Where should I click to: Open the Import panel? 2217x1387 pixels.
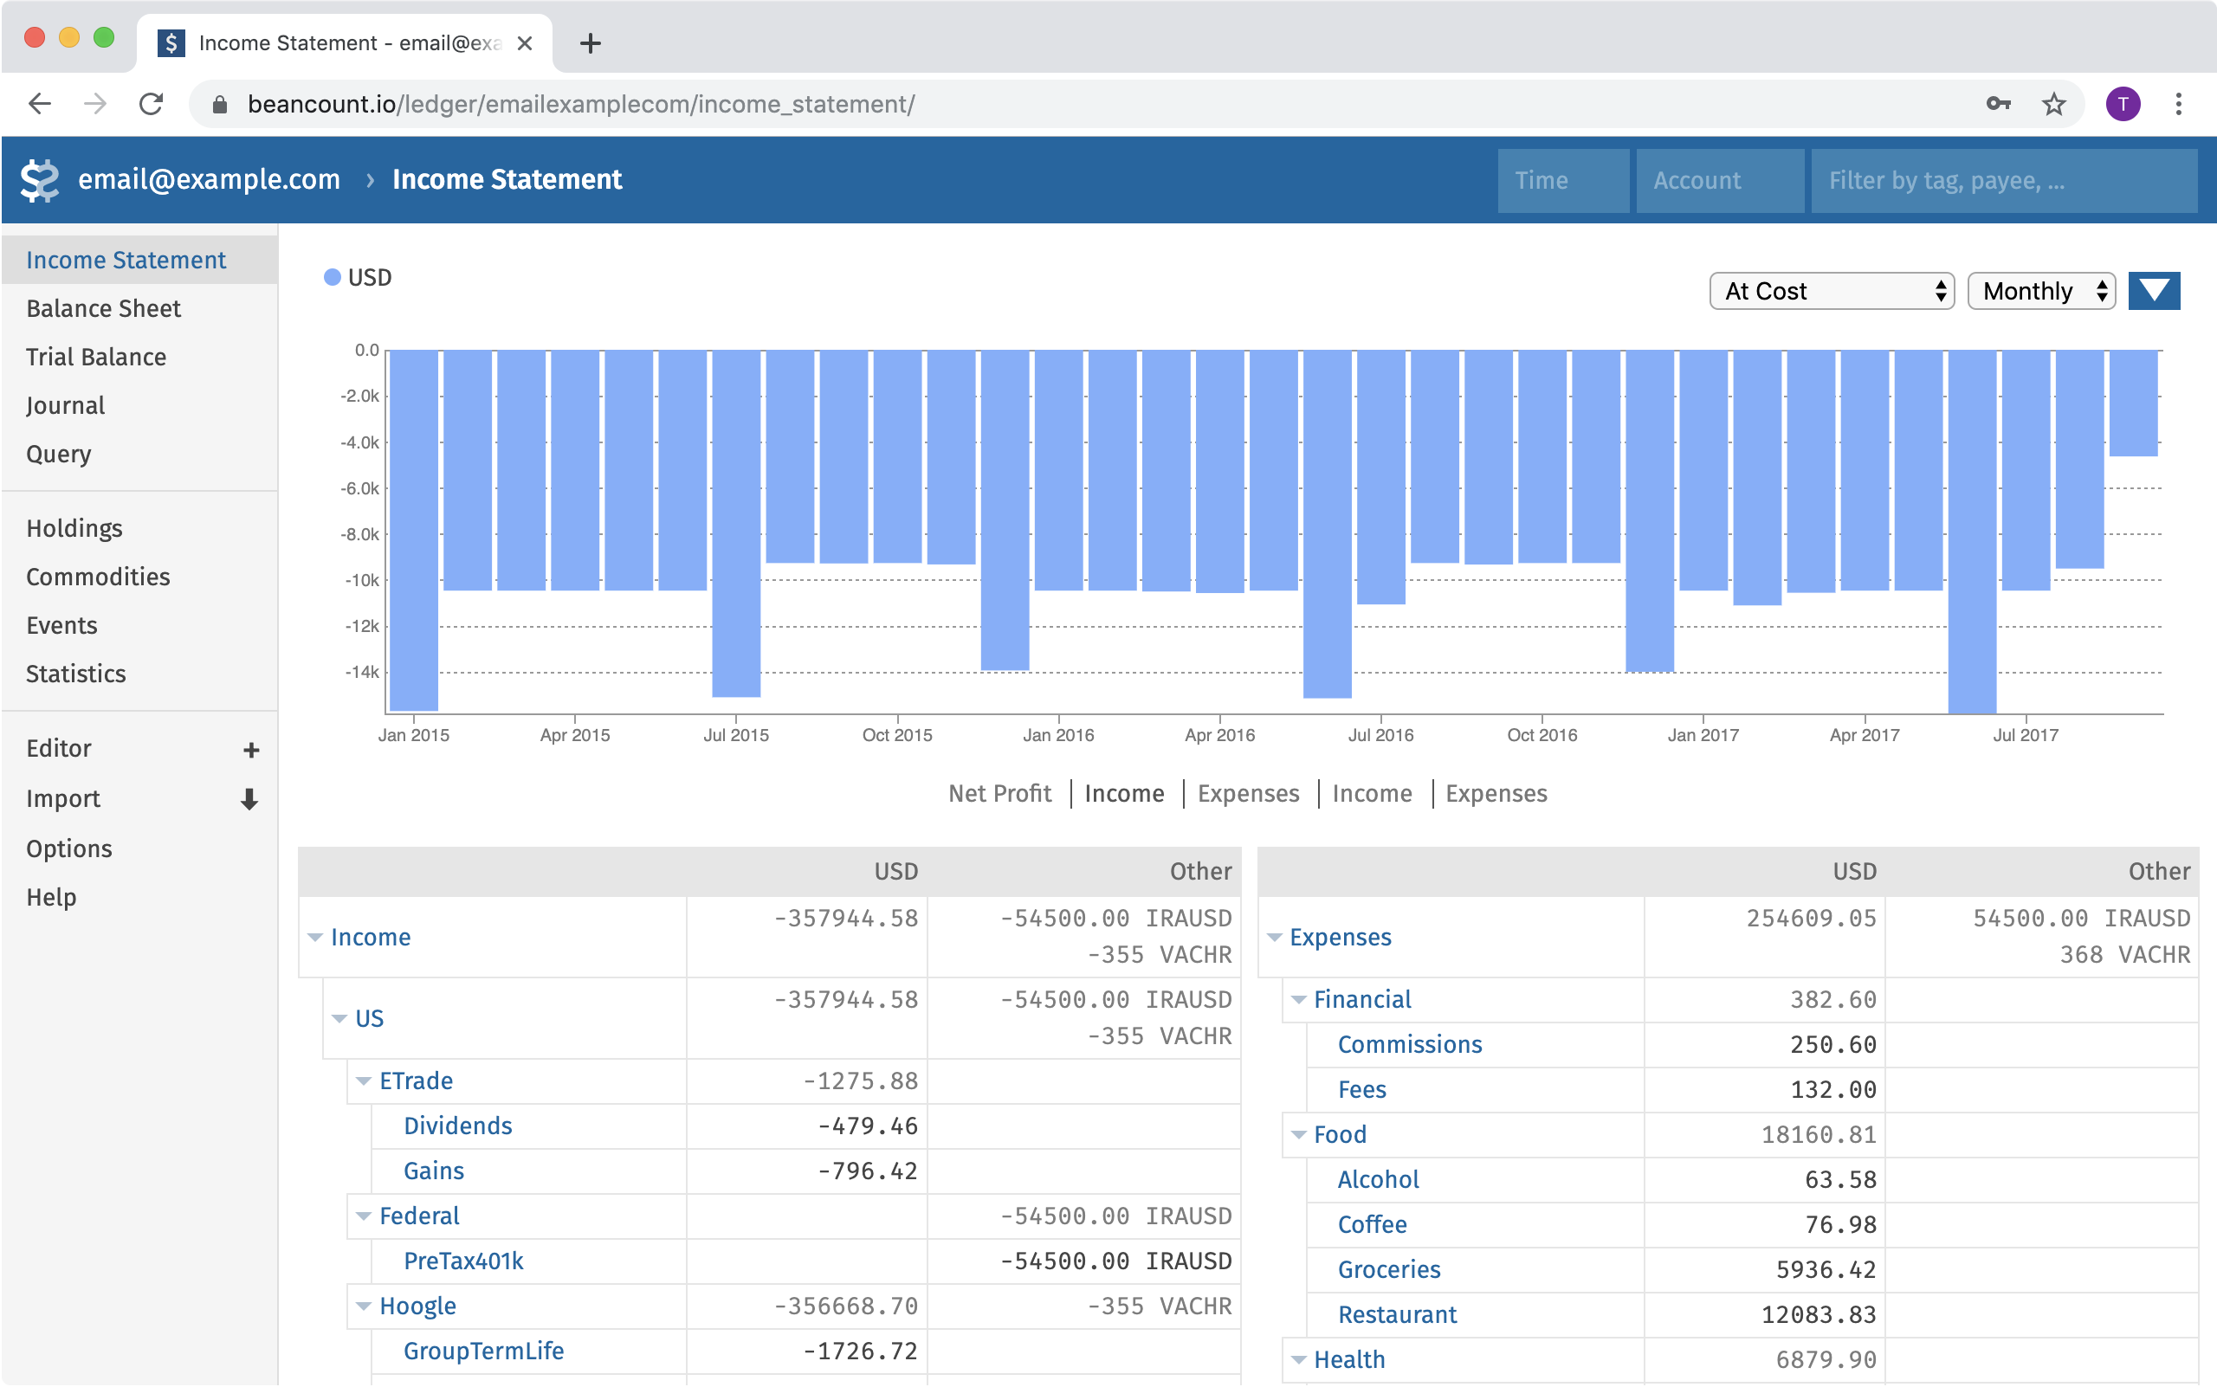click(62, 797)
